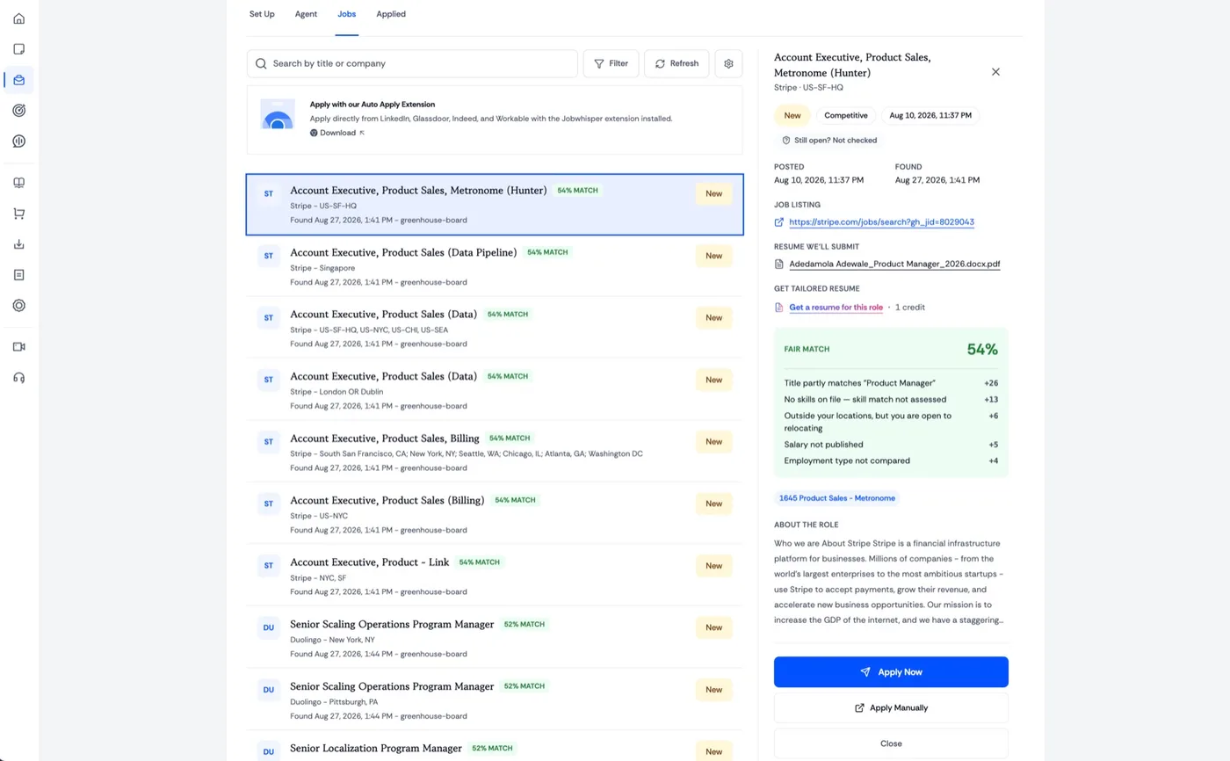Open the shopping cart icon in sidebar

(x=19, y=214)
